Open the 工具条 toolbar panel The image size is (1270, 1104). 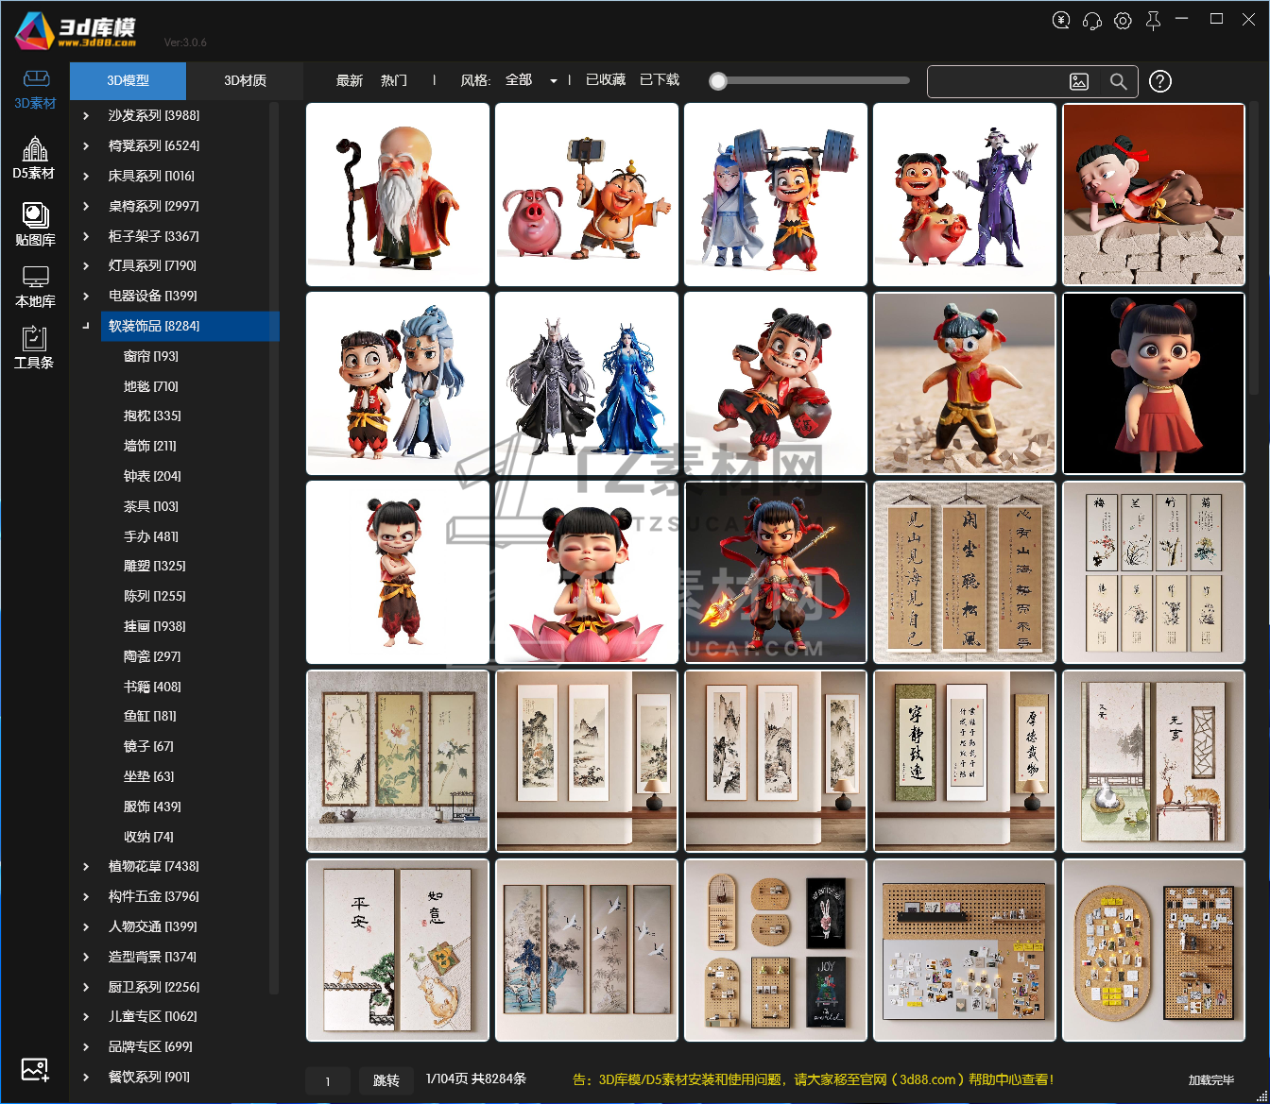coord(34,348)
